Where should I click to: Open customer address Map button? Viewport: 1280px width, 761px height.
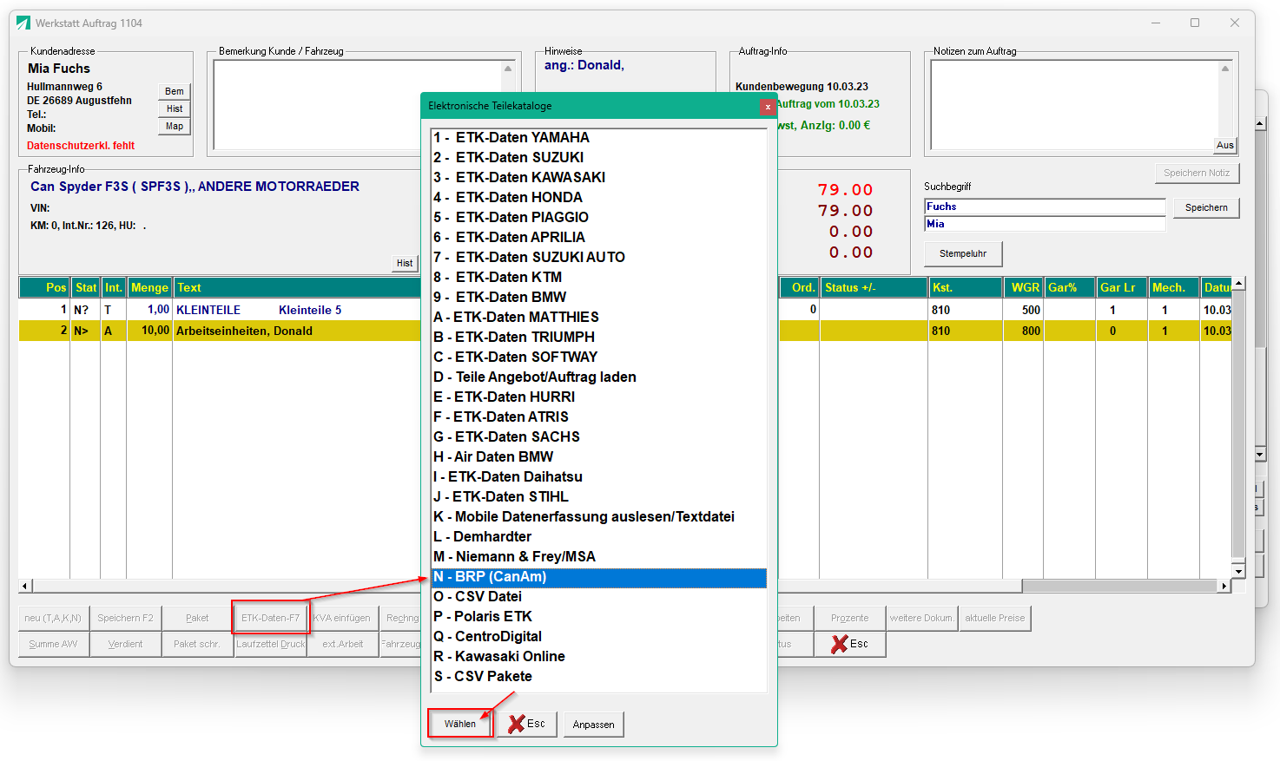pos(175,126)
